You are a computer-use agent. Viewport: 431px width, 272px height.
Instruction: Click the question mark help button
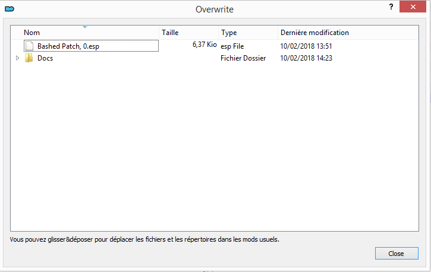(x=391, y=7)
